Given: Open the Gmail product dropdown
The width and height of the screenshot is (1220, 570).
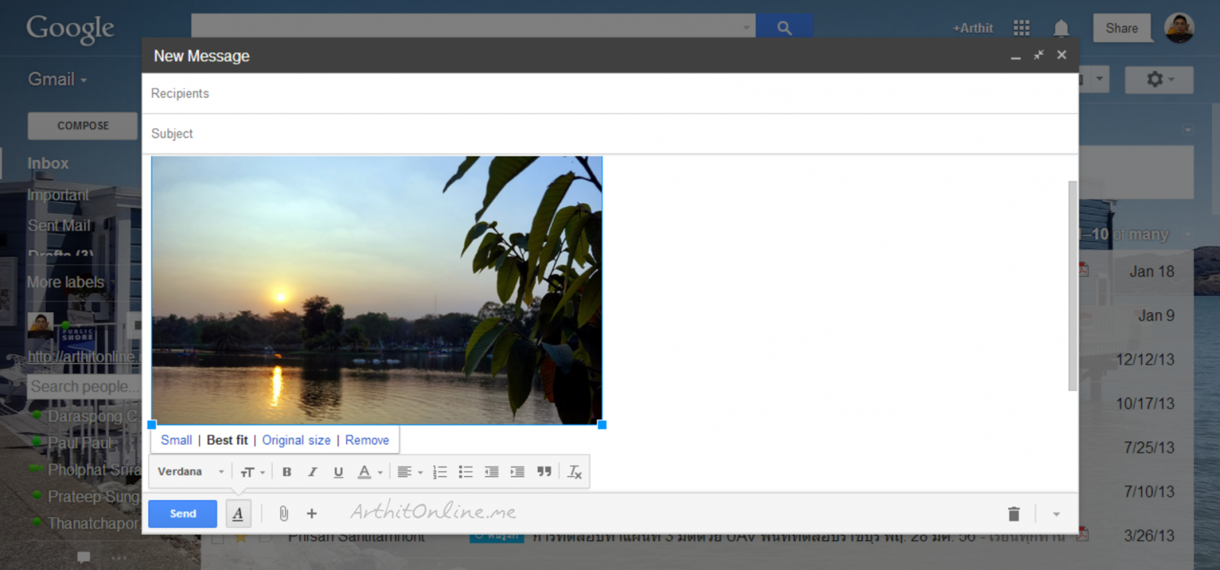Looking at the screenshot, I should [x=57, y=79].
